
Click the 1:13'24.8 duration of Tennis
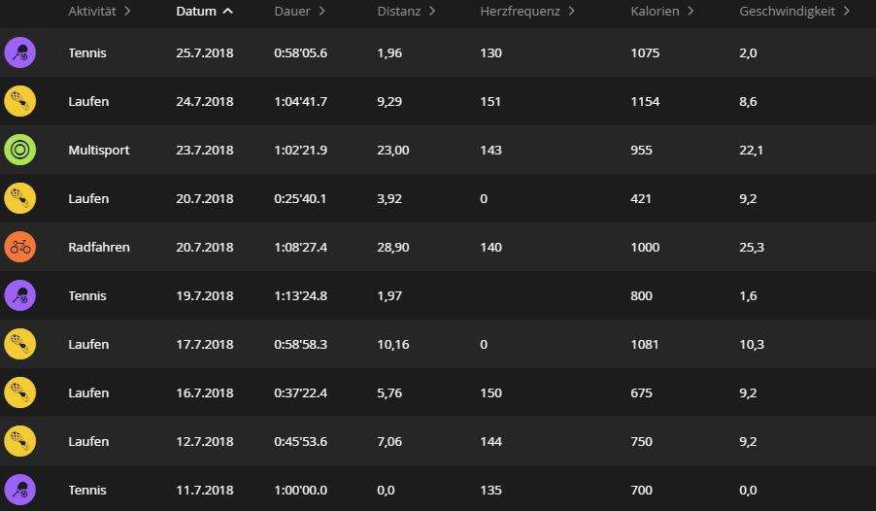(300, 295)
